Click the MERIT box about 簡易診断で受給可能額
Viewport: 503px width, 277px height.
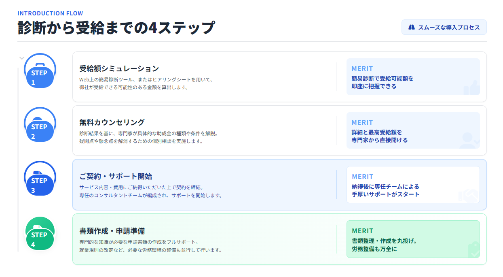[x=412, y=77]
